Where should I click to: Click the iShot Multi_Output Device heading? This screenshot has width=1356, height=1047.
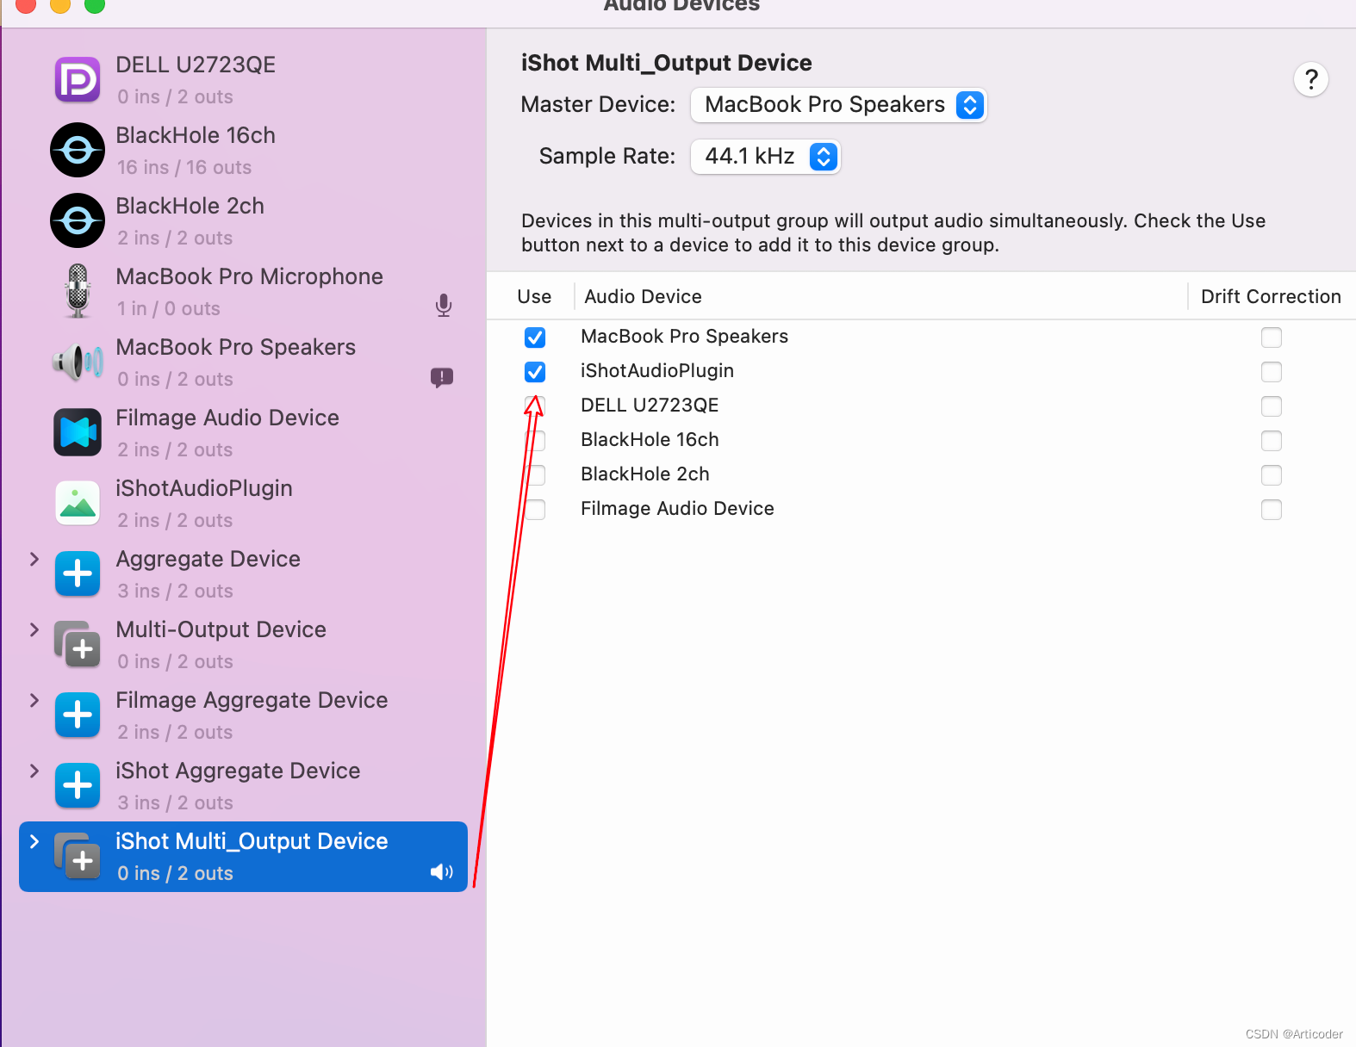[666, 63]
